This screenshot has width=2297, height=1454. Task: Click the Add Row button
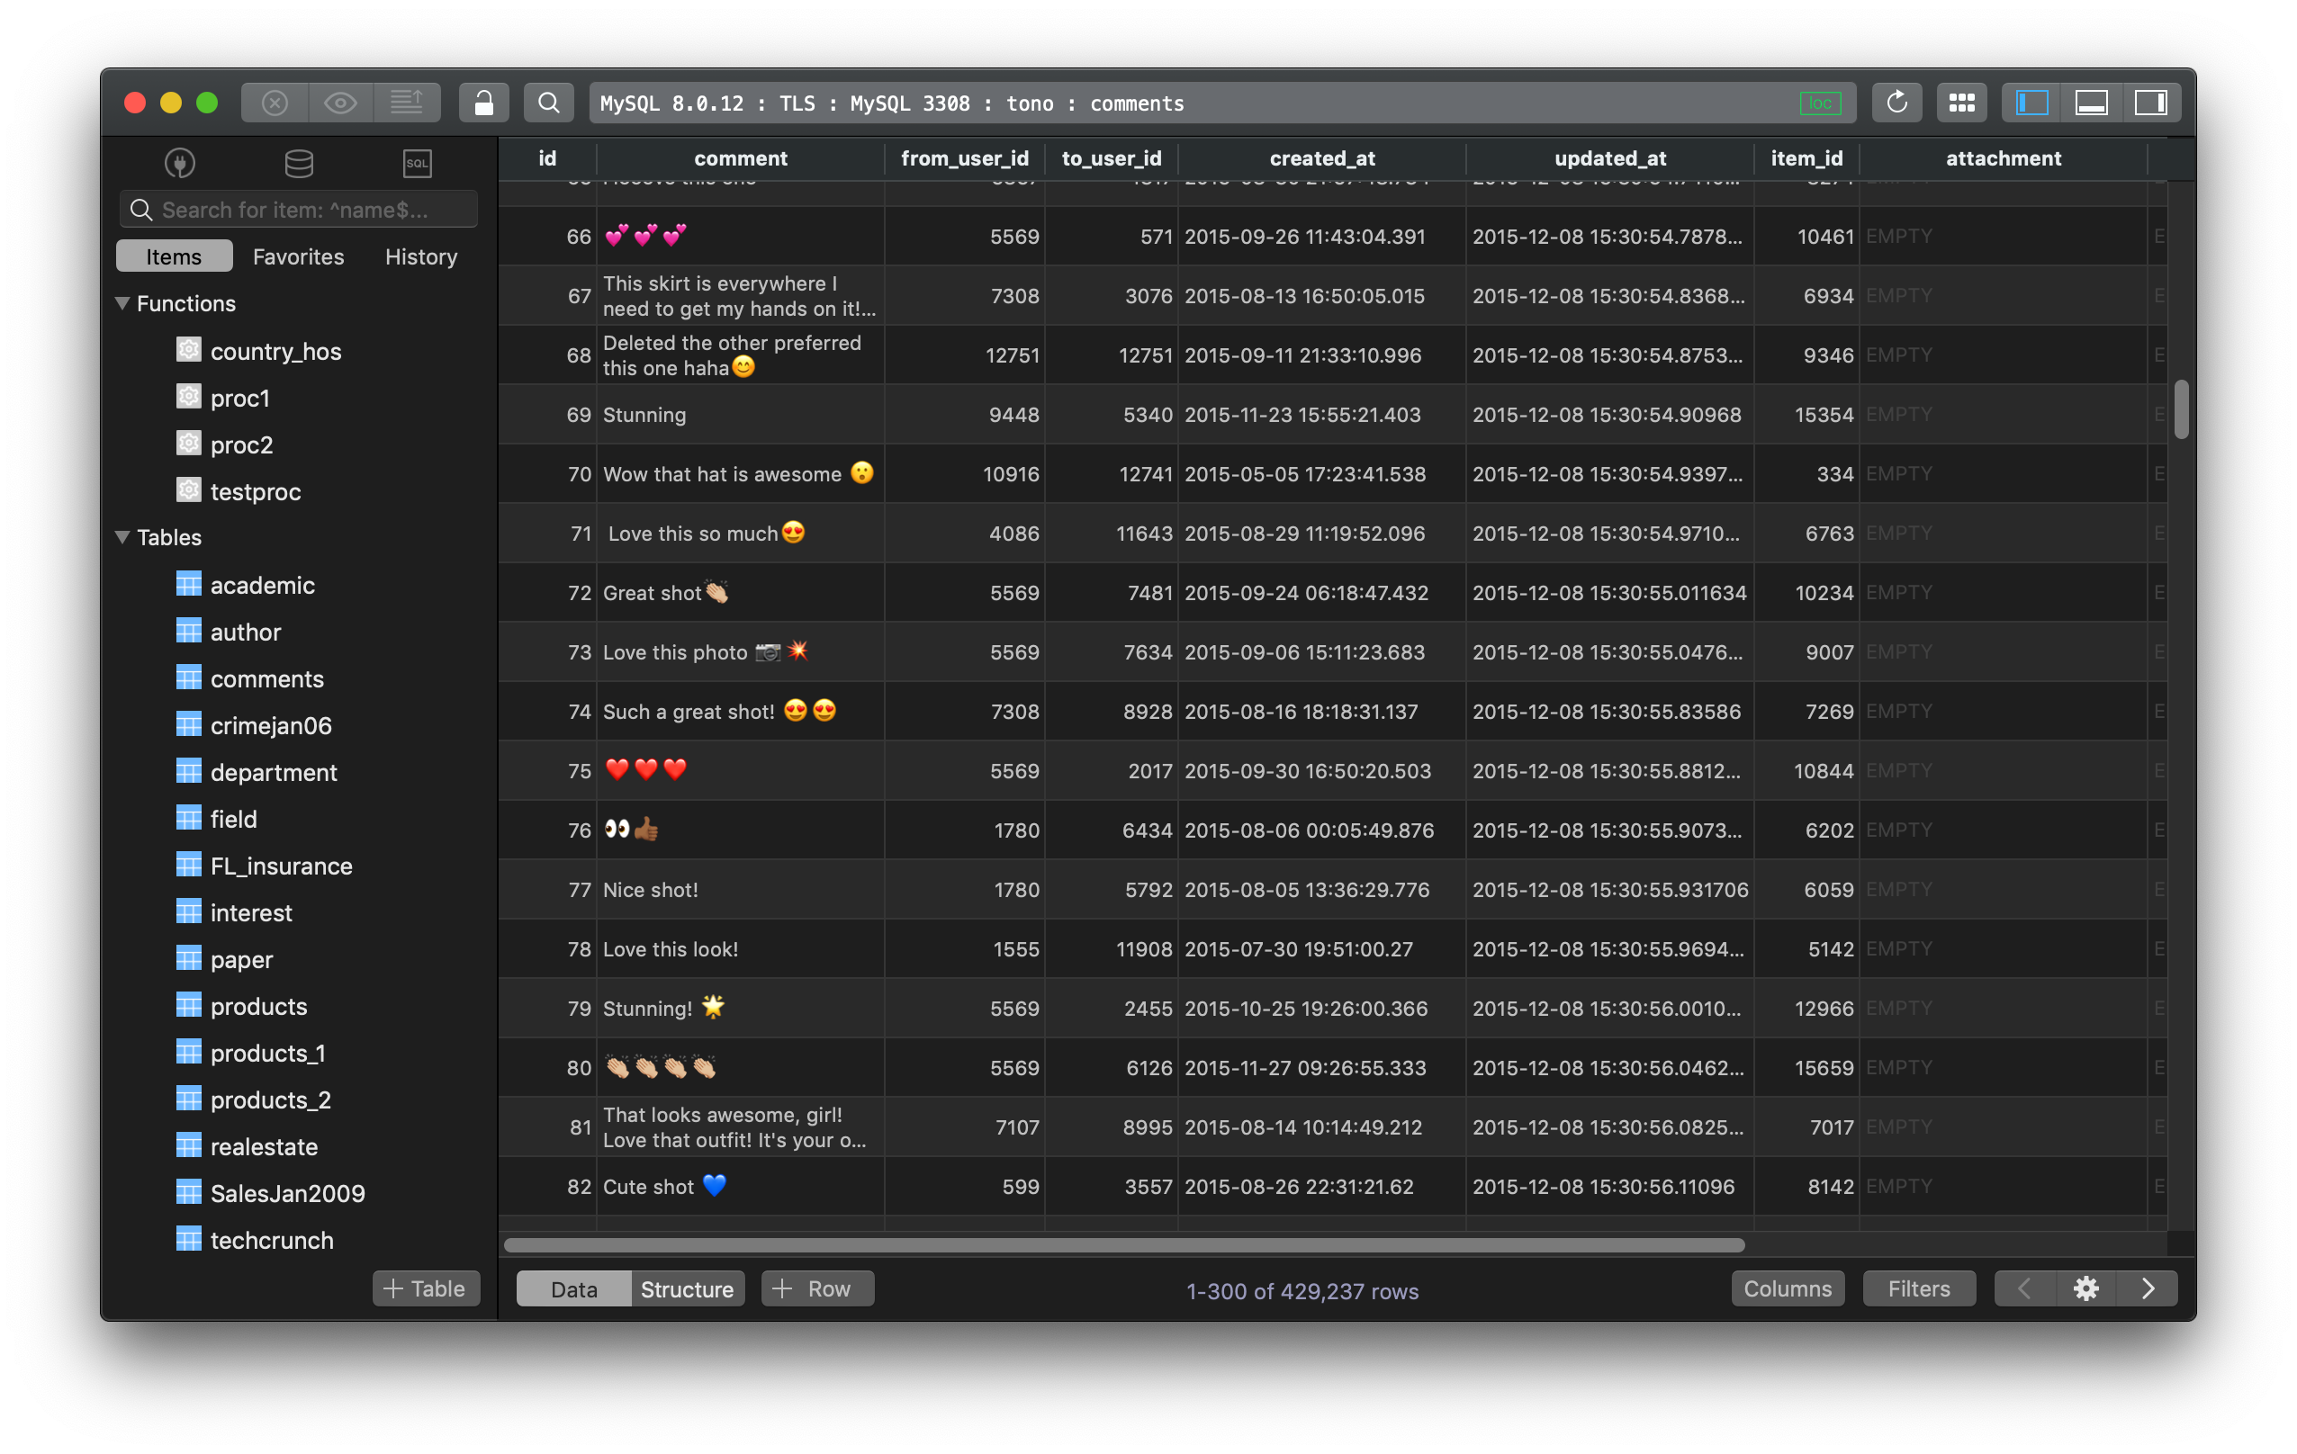pos(810,1288)
